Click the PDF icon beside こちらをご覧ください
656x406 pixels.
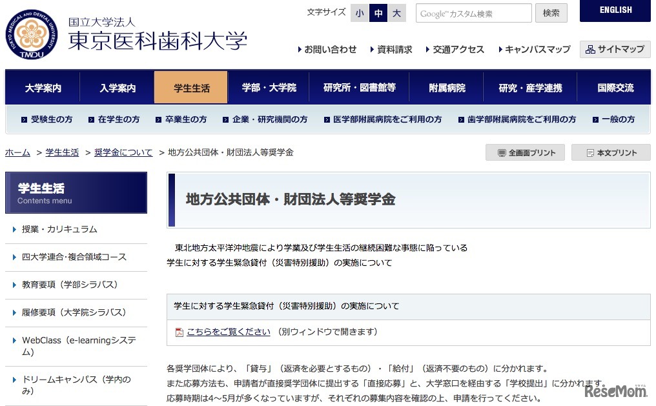(x=179, y=332)
